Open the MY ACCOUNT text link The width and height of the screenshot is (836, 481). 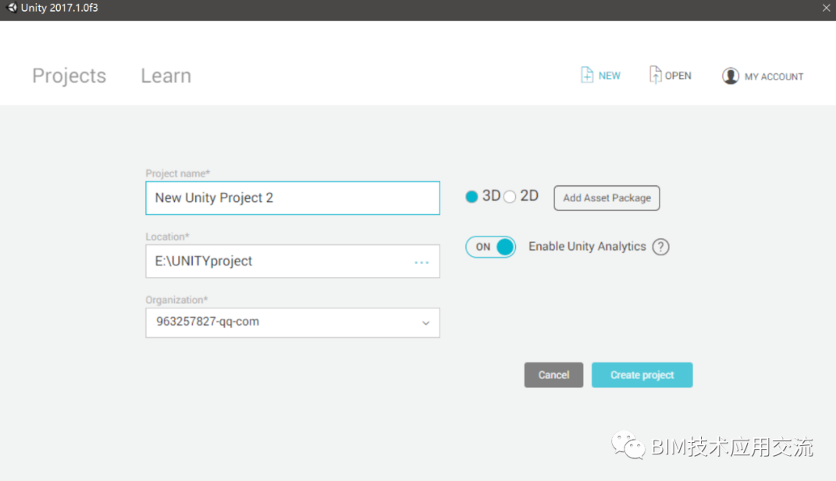point(774,77)
